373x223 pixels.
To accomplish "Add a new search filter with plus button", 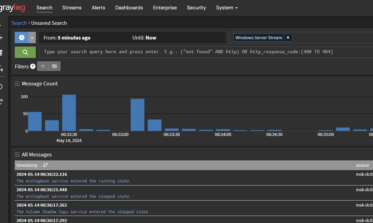I will point(43,66).
